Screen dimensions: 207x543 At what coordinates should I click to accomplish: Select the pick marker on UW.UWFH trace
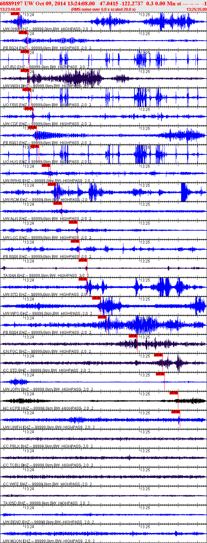(175, 412)
